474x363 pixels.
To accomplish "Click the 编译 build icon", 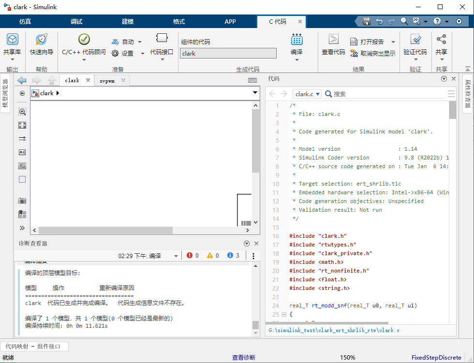I will [x=296, y=39].
